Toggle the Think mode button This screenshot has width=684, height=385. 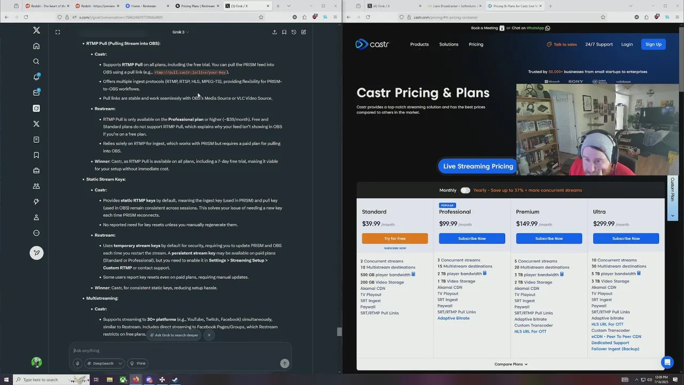[138, 363]
